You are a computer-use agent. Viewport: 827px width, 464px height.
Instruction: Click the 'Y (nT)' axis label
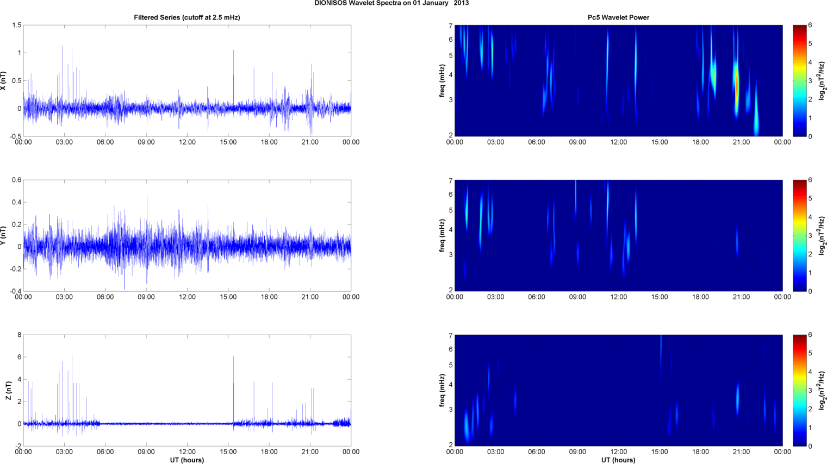tap(3, 236)
